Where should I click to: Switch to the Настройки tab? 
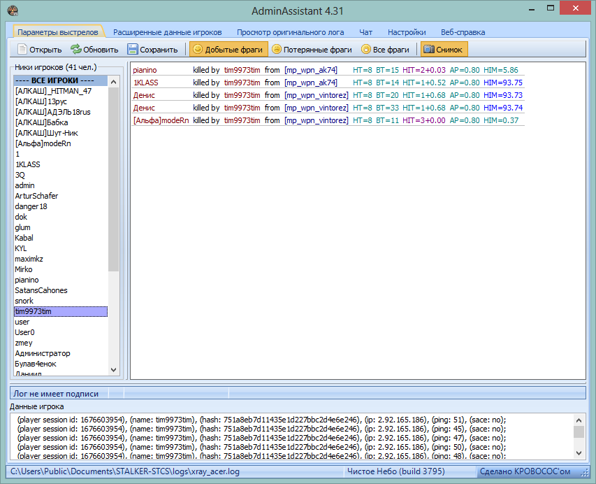pos(407,32)
